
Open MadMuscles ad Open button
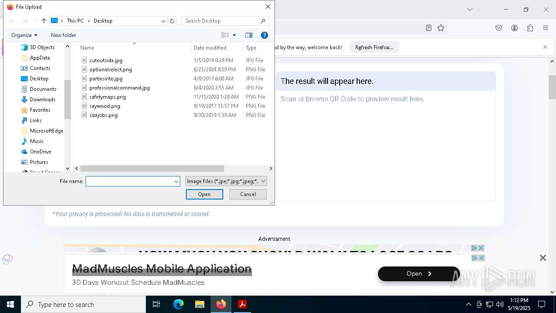(x=419, y=274)
